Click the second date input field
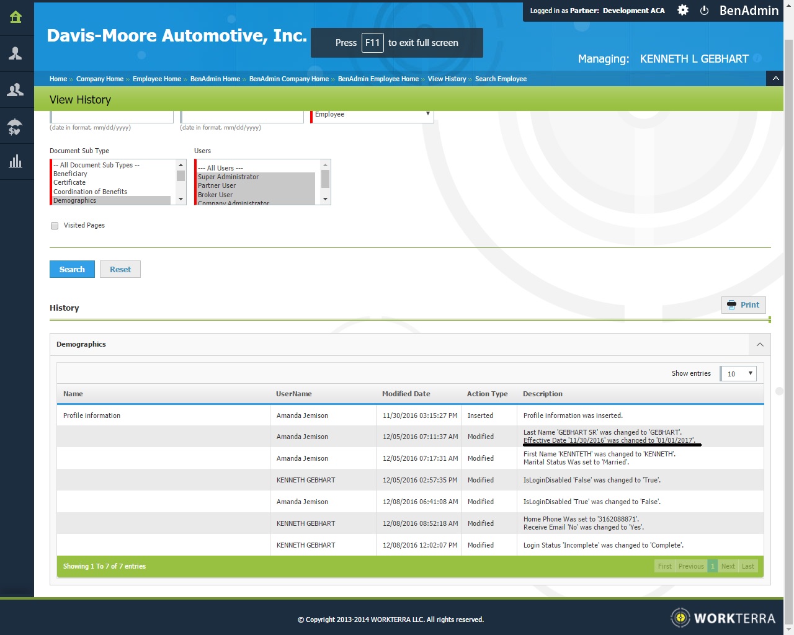 (242, 116)
